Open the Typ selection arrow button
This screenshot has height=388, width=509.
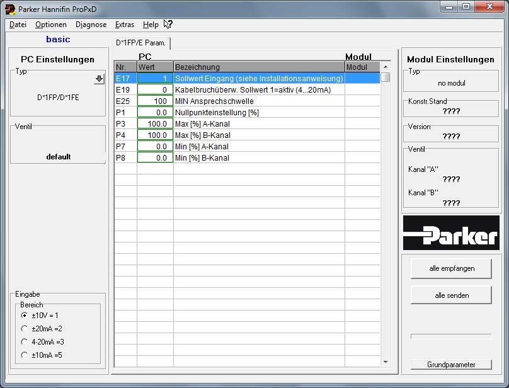point(99,79)
